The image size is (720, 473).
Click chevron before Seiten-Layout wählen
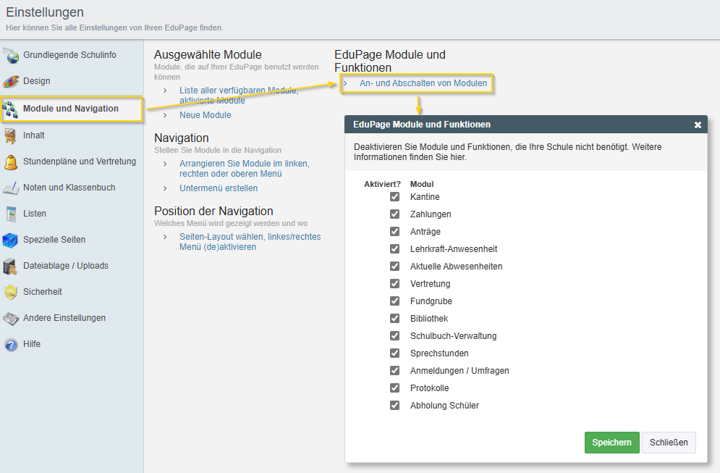(x=165, y=237)
